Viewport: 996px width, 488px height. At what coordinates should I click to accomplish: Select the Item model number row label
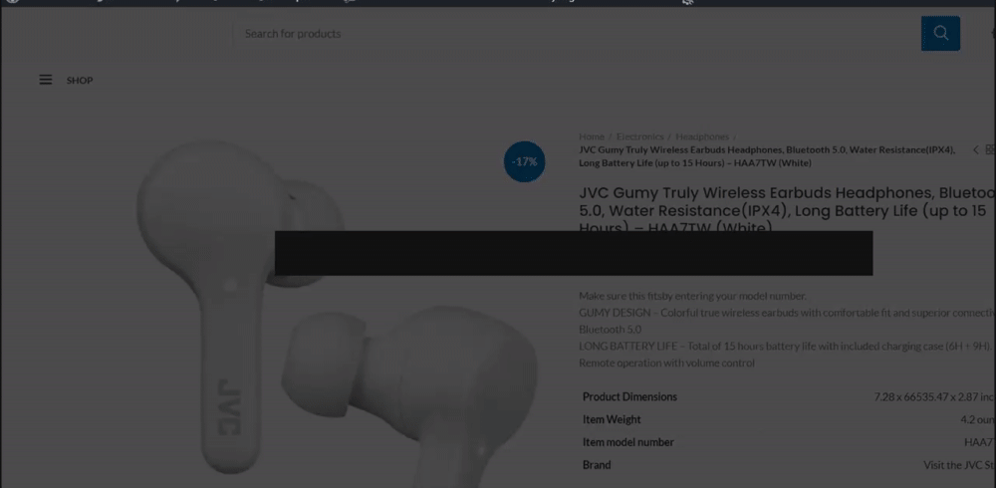click(628, 442)
